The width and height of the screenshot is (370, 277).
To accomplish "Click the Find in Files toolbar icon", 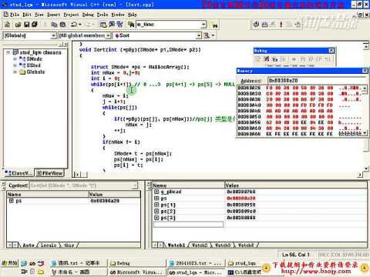I will pos(131,25).
